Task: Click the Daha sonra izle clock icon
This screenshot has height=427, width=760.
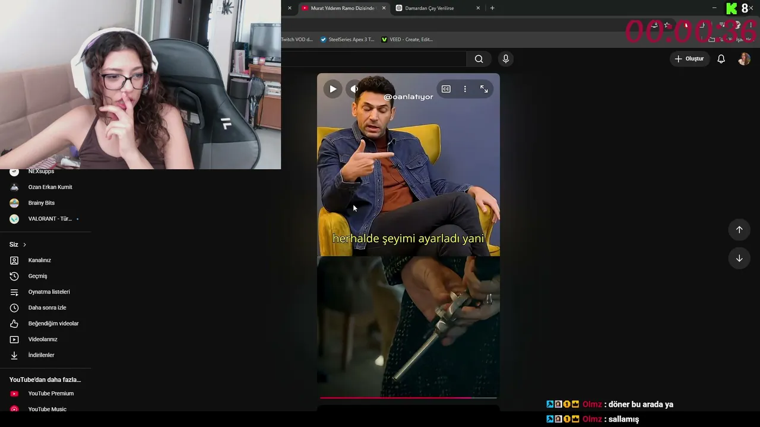Action: click(x=14, y=308)
